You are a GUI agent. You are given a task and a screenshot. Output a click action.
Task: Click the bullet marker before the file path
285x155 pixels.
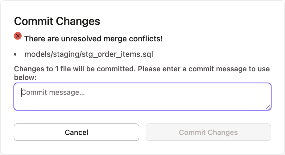coord(16,55)
